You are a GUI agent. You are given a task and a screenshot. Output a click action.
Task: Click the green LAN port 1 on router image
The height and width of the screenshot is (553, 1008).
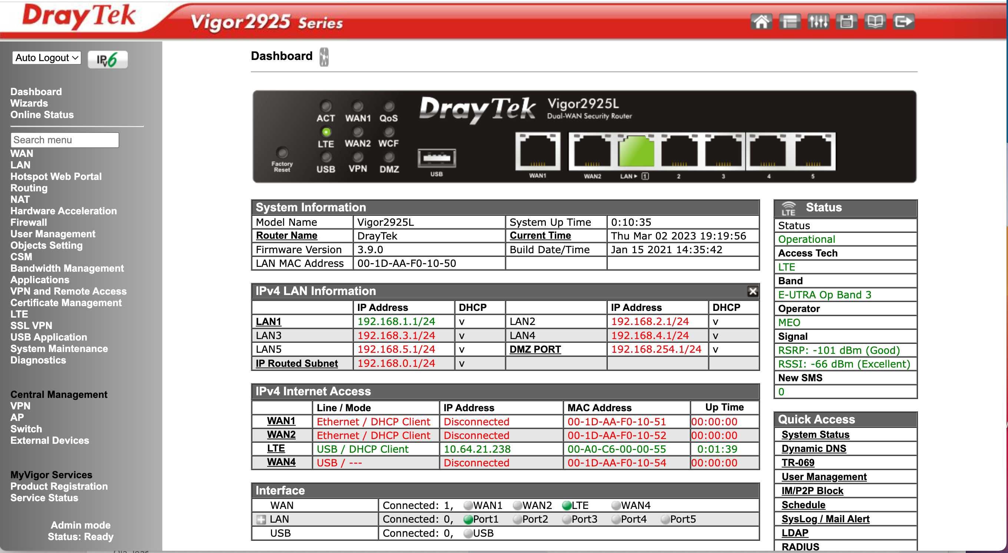pyautogui.click(x=636, y=151)
